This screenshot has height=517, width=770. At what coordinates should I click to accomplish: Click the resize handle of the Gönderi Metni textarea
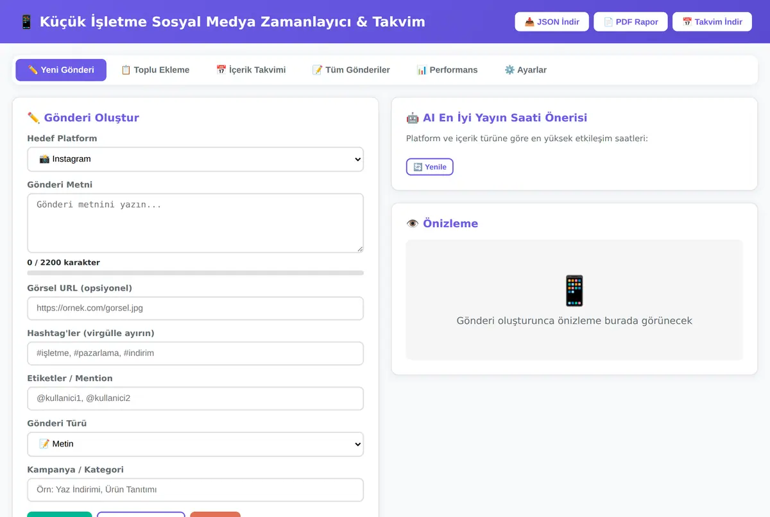359,249
